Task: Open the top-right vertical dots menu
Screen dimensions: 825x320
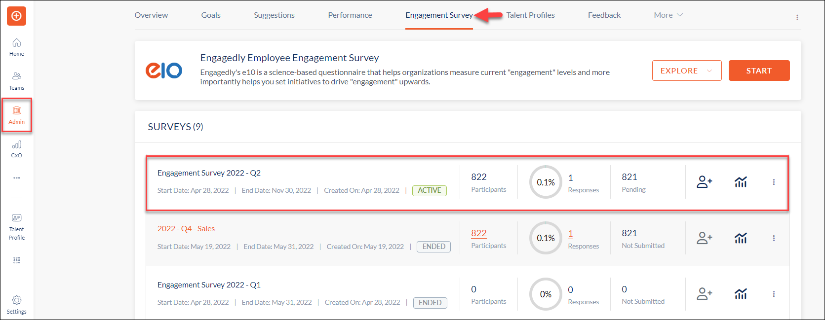Action: coord(797,17)
